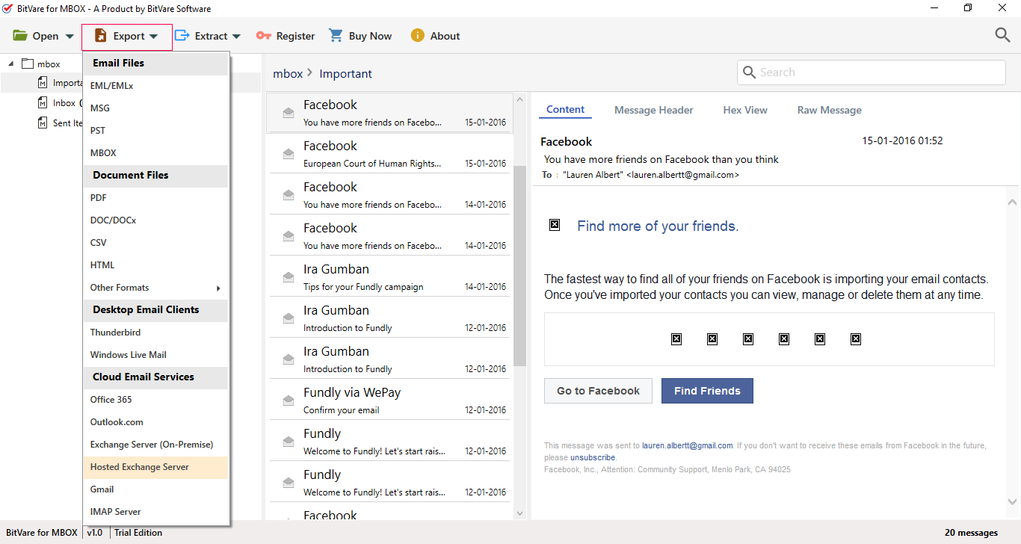Click the email list vertical scrollbar
The height and width of the screenshot is (544, 1021).
(x=519, y=262)
